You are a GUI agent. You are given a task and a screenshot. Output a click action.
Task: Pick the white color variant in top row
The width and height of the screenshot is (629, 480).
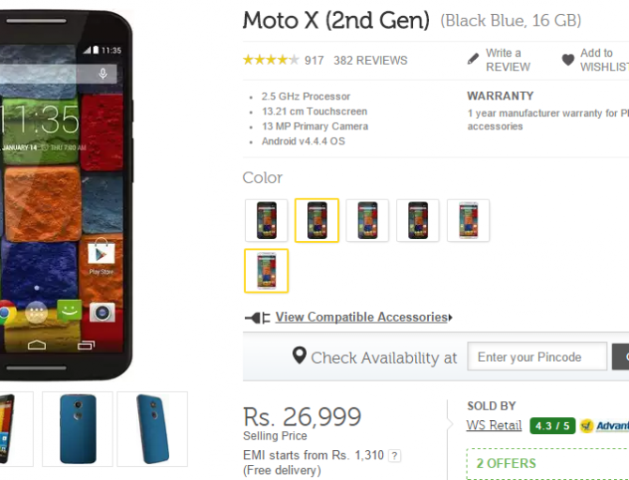[x=468, y=220]
